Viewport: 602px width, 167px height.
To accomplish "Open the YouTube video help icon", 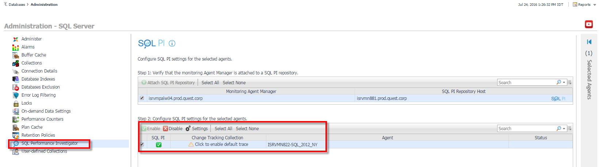I will click(588, 24).
